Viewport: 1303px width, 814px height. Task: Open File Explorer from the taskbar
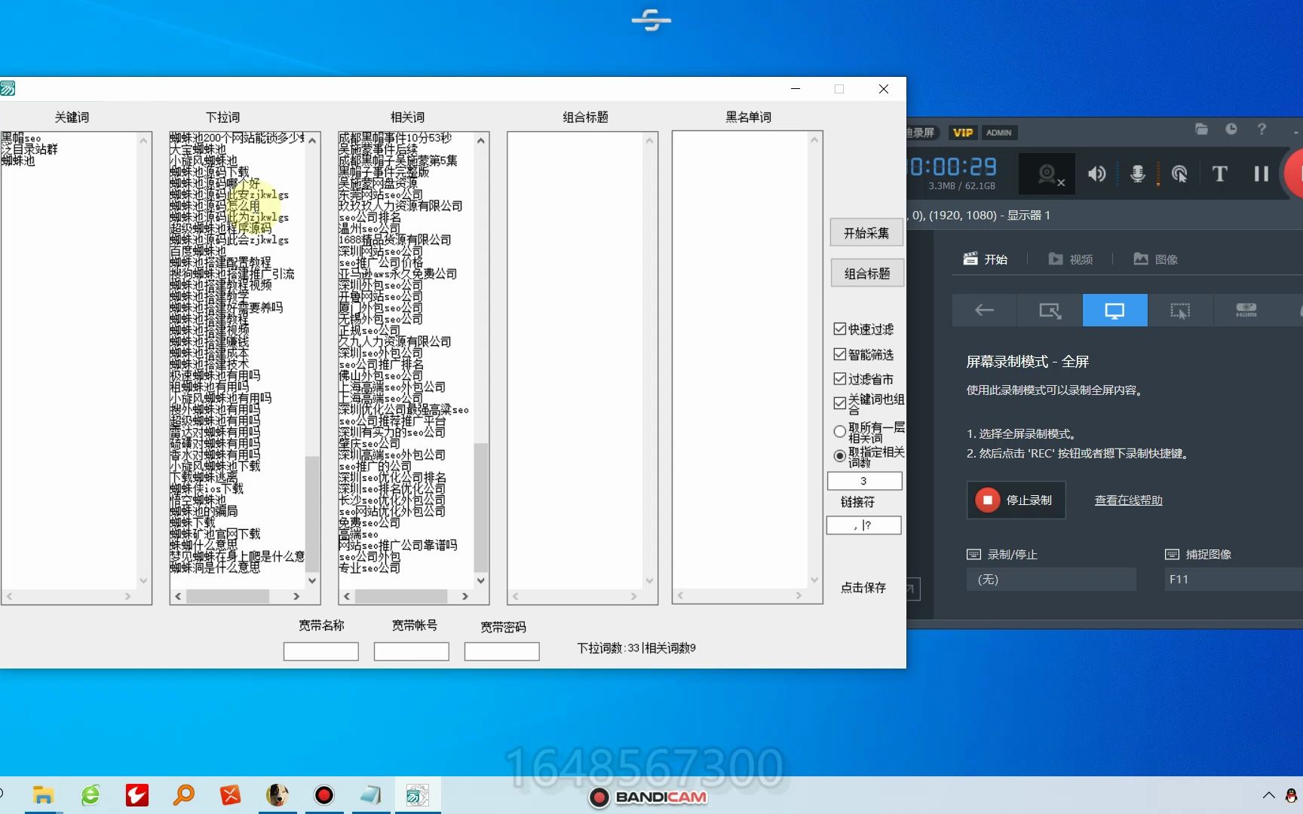coord(43,795)
